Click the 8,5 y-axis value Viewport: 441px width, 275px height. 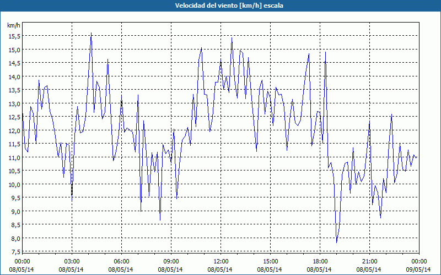15,225
